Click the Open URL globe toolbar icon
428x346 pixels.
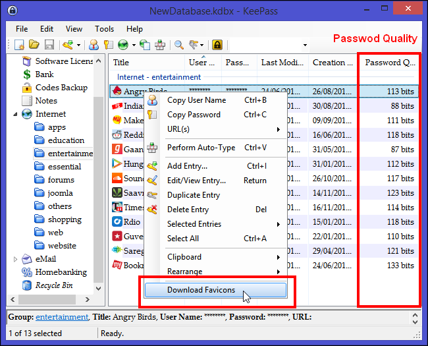[123, 45]
